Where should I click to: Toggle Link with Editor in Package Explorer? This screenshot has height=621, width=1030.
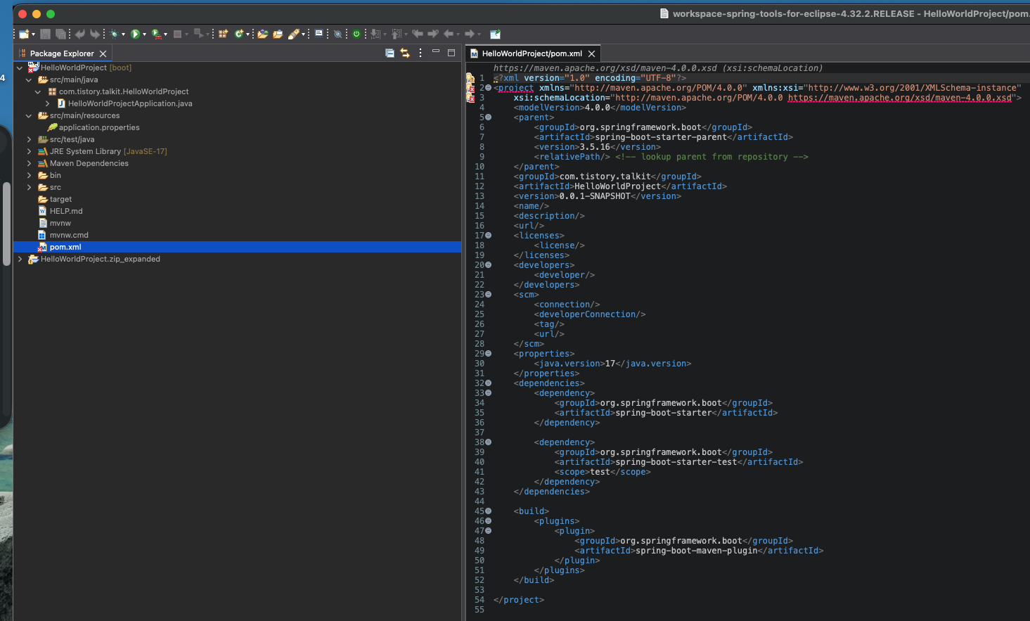click(x=406, y=53)
